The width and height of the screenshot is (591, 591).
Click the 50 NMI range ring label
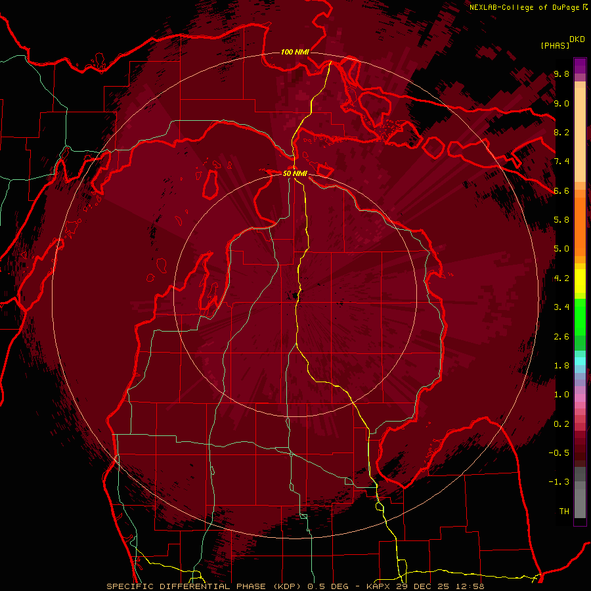coord(295,173)
